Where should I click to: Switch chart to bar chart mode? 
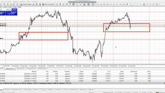point(57,4)
